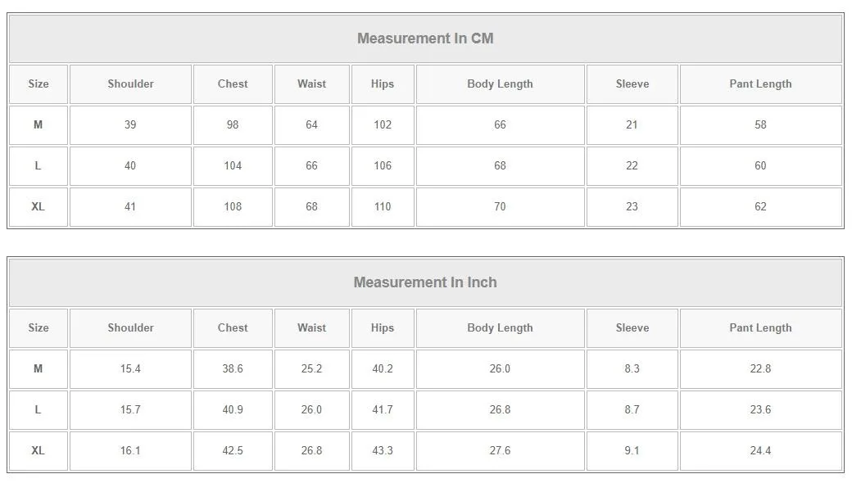
Task: Click the hips value 41.7 for size L
Action: pos(383,409)
